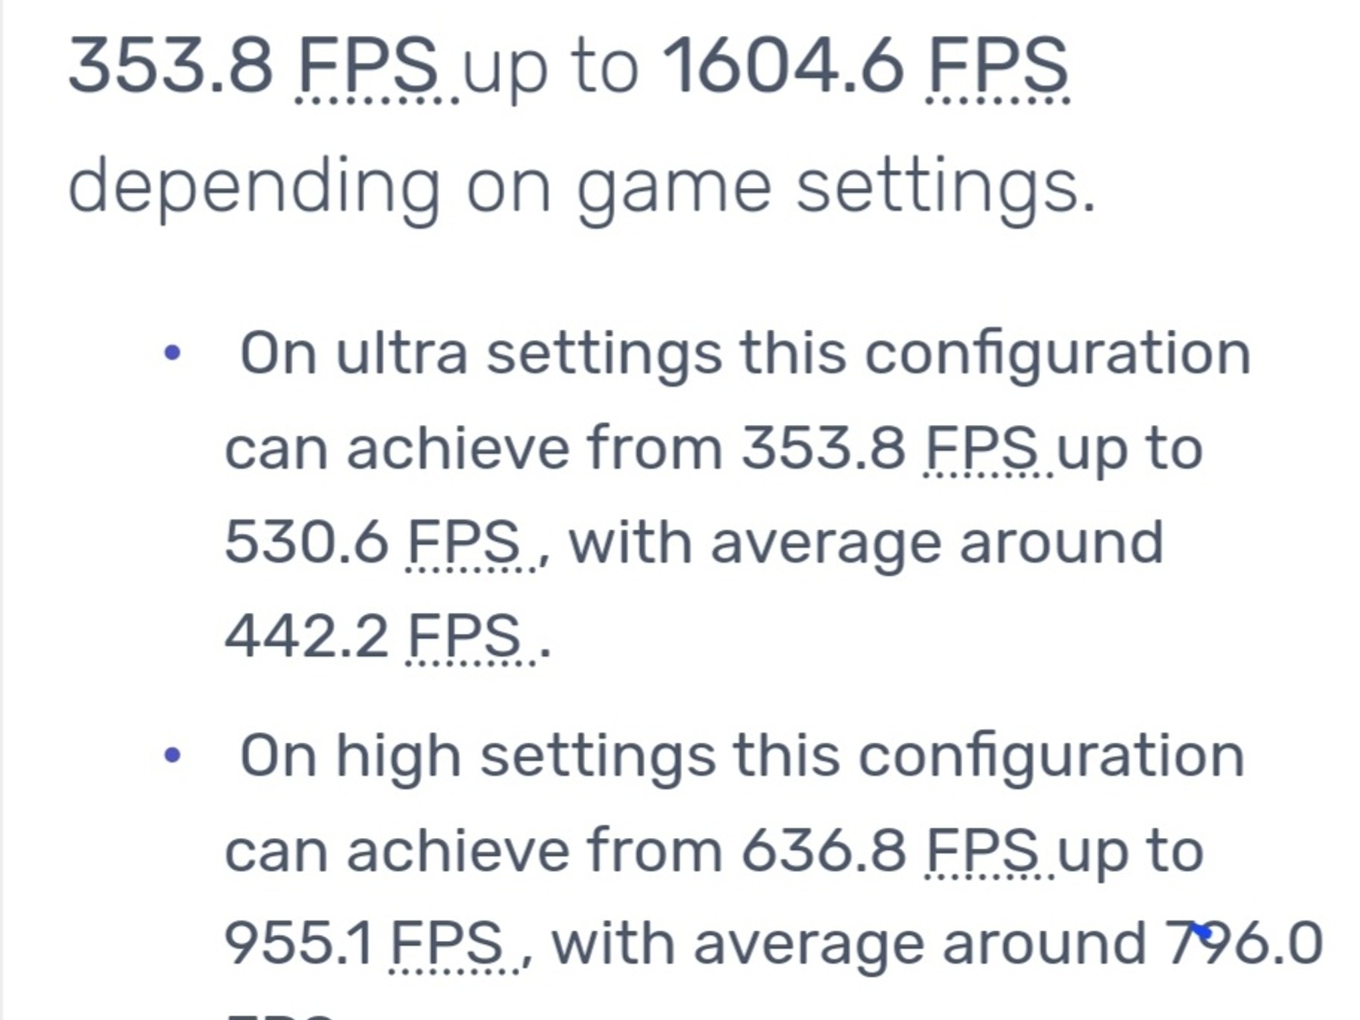Click the 530.6 value in ultra bullet

pos(307,543)
